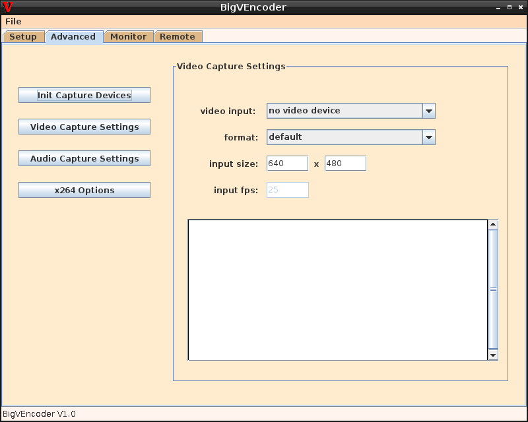Click the input width field 640
The image size is (528, 422).
click(287, 164)
